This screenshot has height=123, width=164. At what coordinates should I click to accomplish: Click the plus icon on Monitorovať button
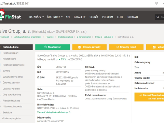pyautogui.click(x=46, y=47)
